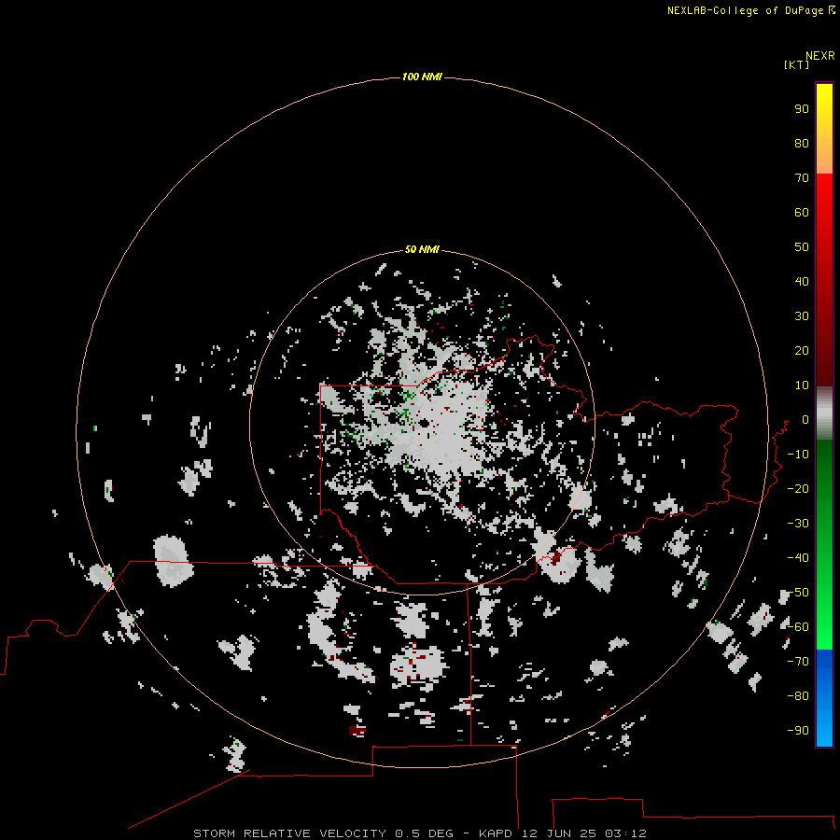Click the positive 30 knot scale label
The height and width of the screenshot is (840, 840).
click(802, 316)
